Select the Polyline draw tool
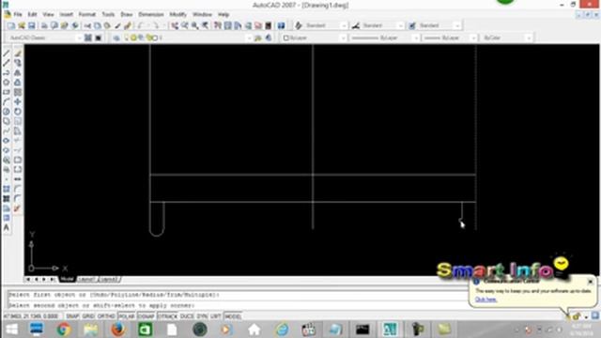 (7, 73)
